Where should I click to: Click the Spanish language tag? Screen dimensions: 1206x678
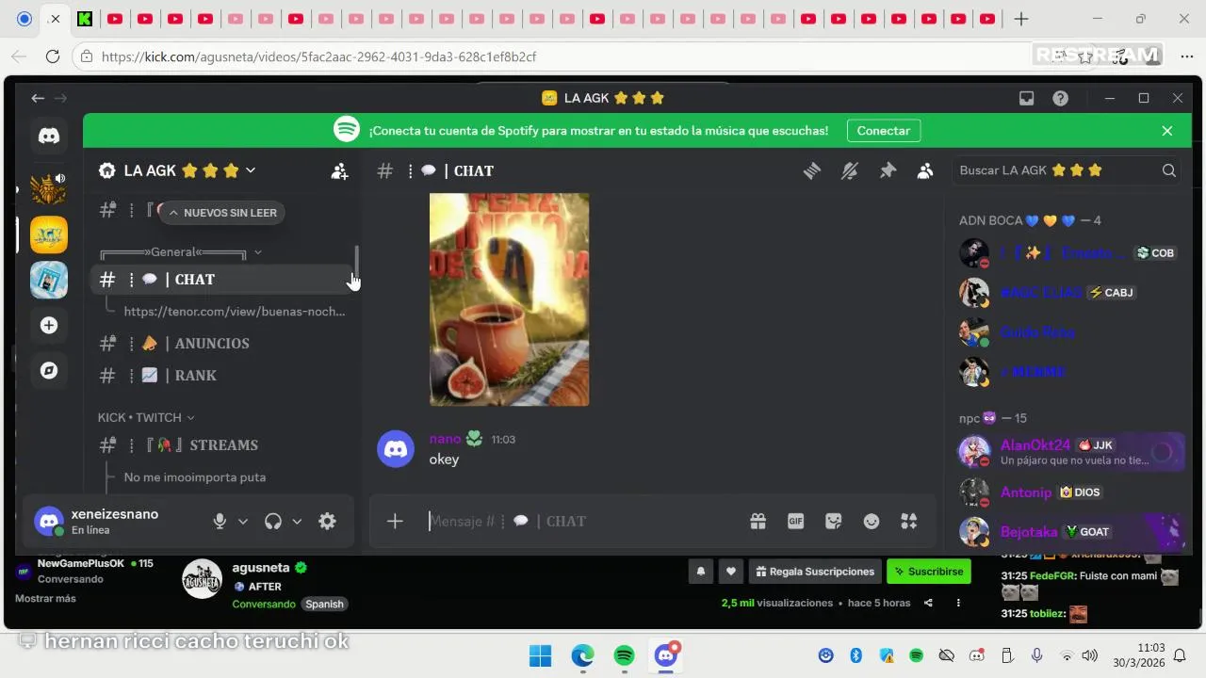click(325, 604)
